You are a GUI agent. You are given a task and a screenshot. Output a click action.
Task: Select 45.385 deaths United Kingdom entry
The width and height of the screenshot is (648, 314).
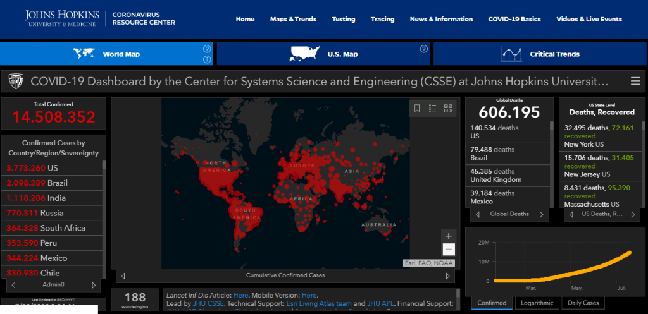click(x=508, y=176)
